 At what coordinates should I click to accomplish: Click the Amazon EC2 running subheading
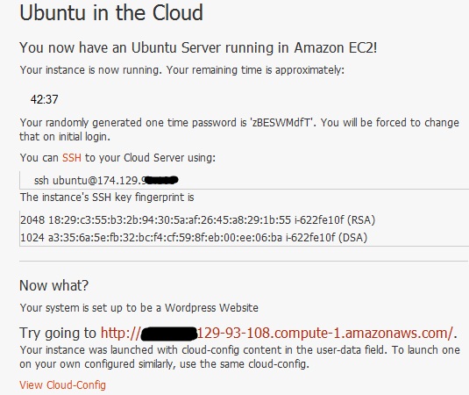(198, 48)
